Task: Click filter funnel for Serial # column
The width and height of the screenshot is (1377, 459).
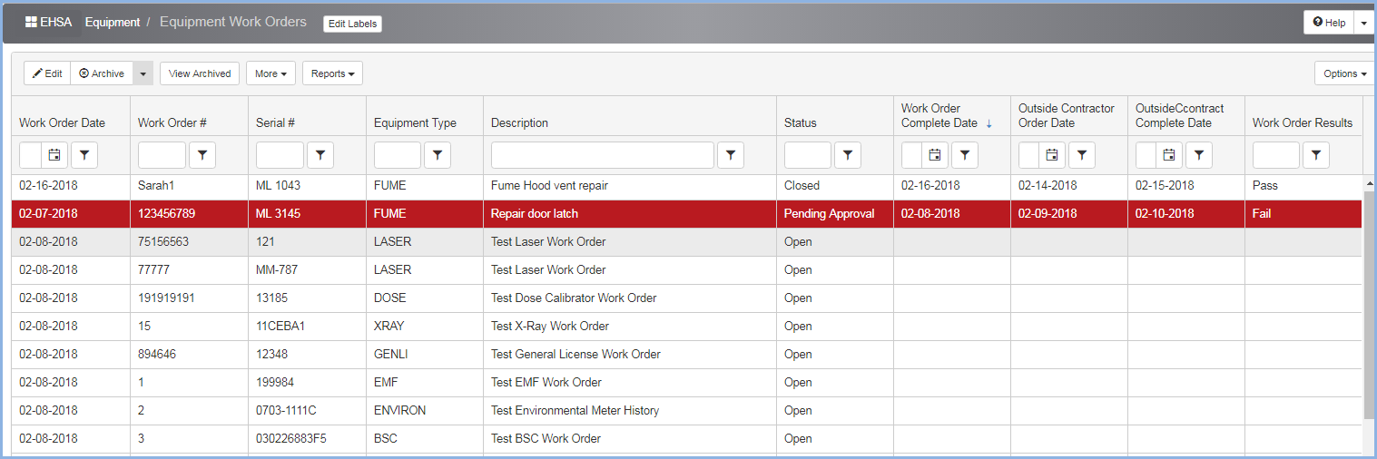Action: coord(320,155)
